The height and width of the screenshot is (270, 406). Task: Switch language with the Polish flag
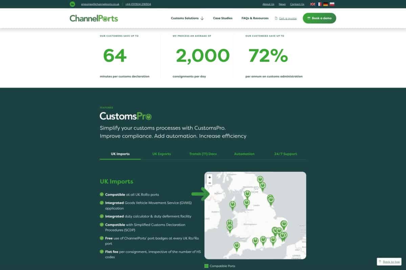tap(332, 4)
